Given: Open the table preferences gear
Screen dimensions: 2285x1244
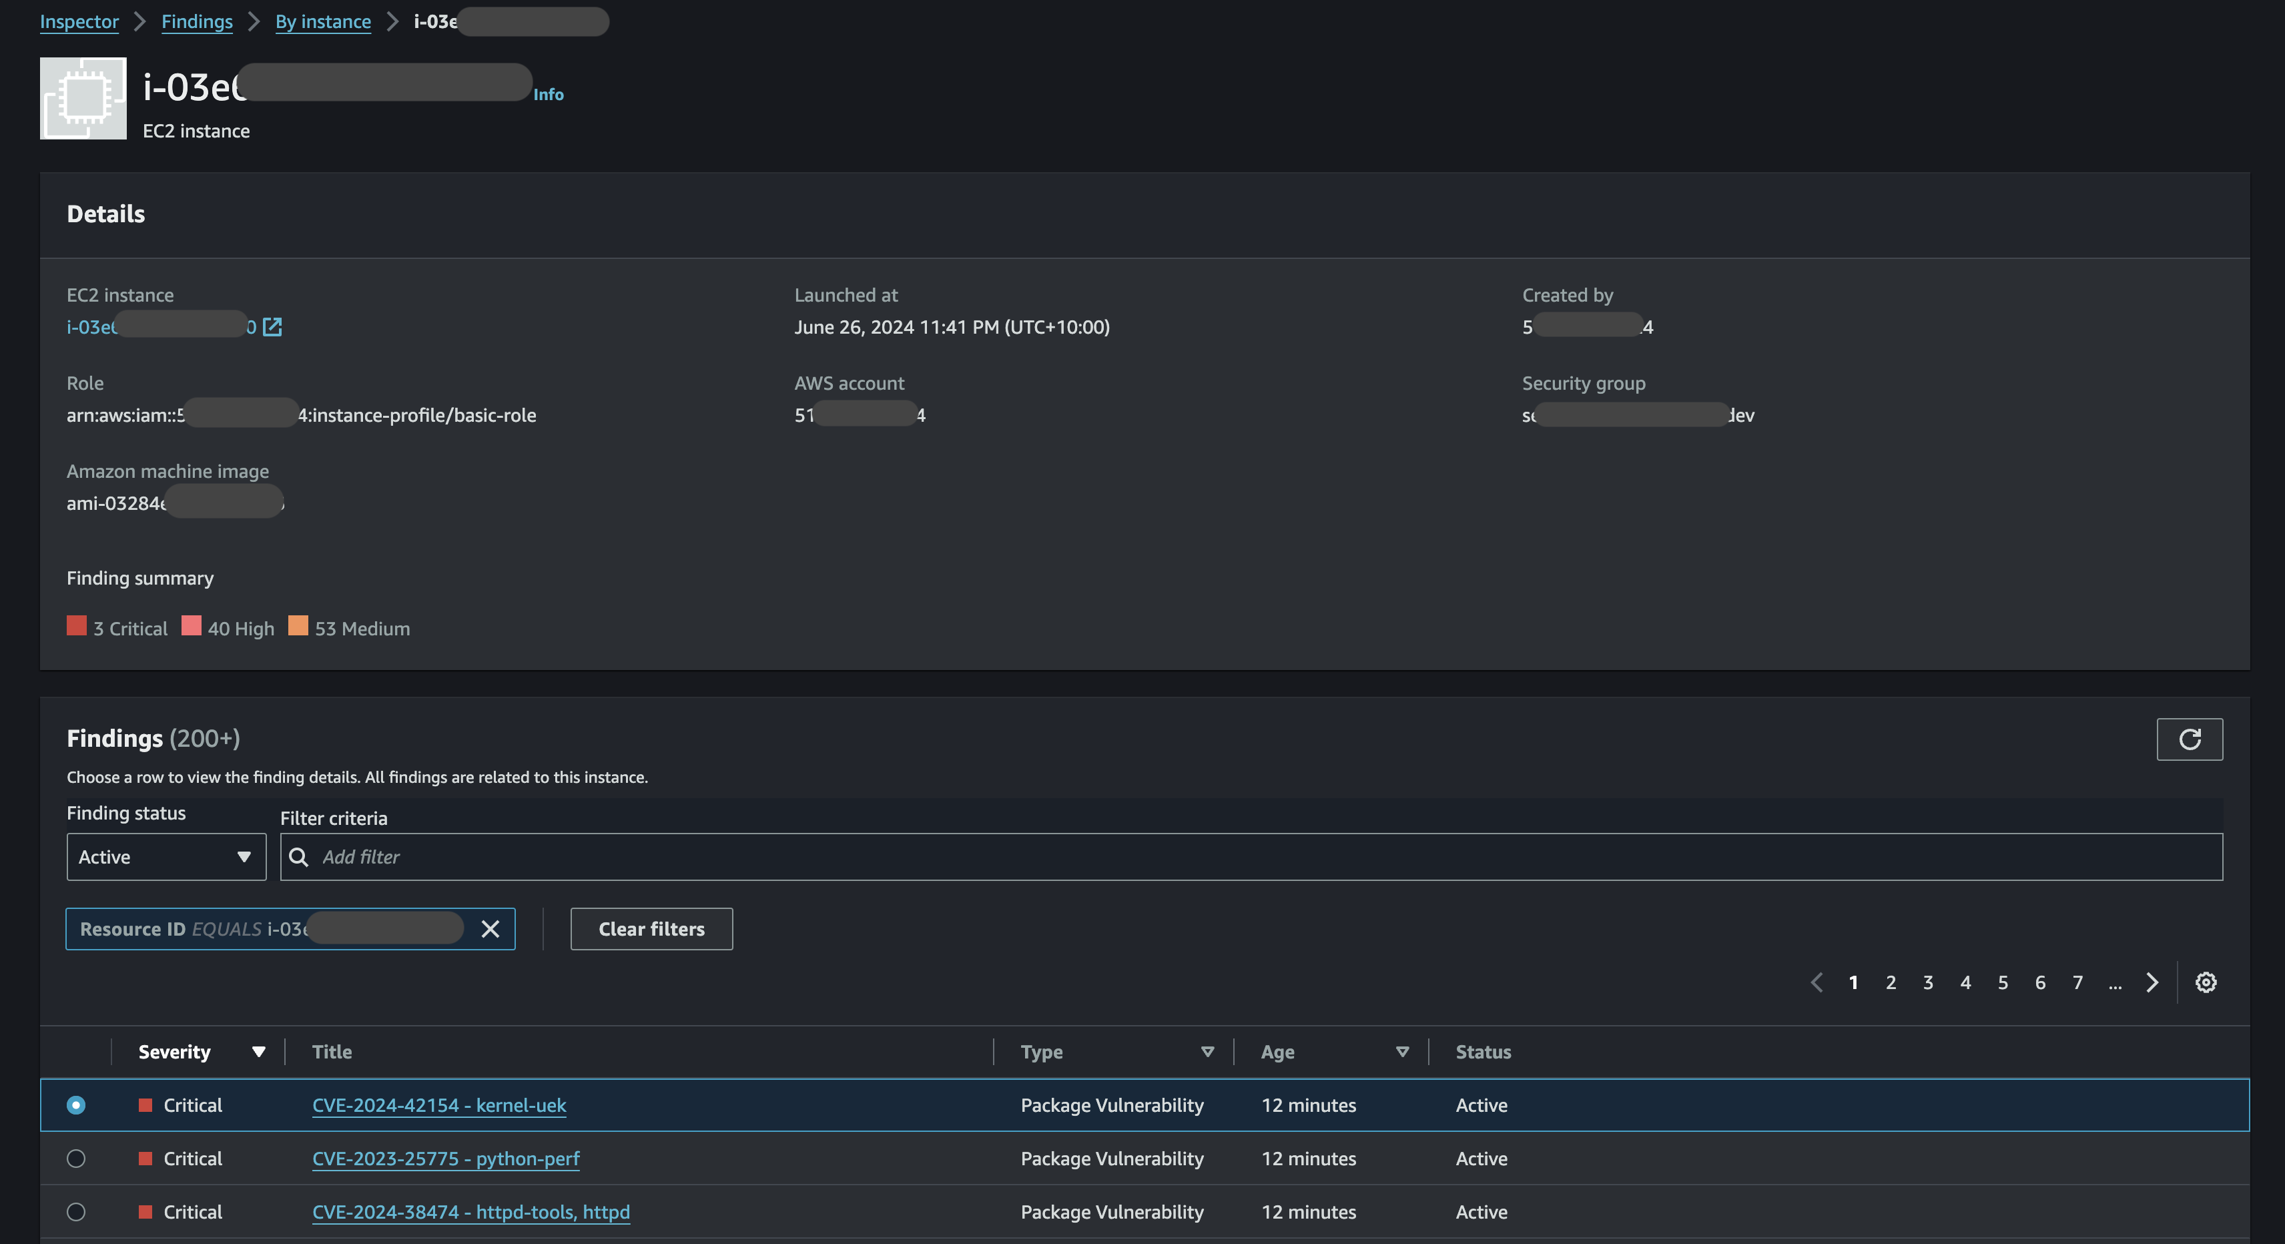Looking at the screenshot, I should pos(2206,982).
